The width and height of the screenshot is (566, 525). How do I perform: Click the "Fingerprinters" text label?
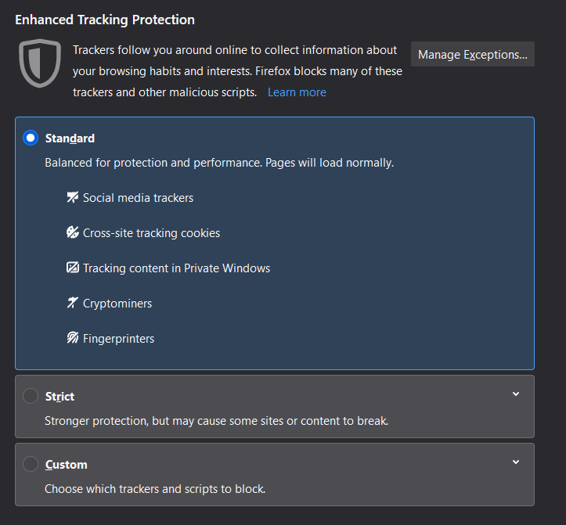pos(118,339)
